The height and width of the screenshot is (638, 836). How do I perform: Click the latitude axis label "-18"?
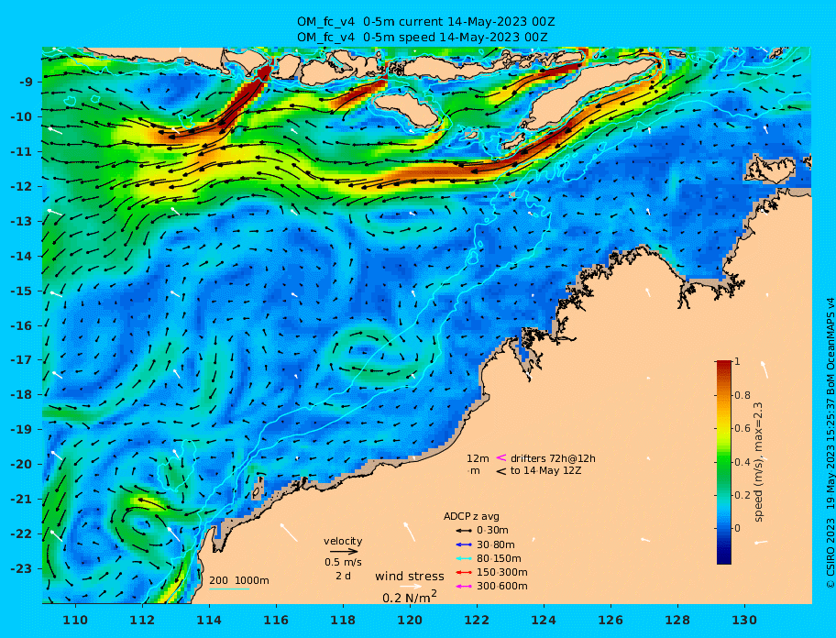22,395
